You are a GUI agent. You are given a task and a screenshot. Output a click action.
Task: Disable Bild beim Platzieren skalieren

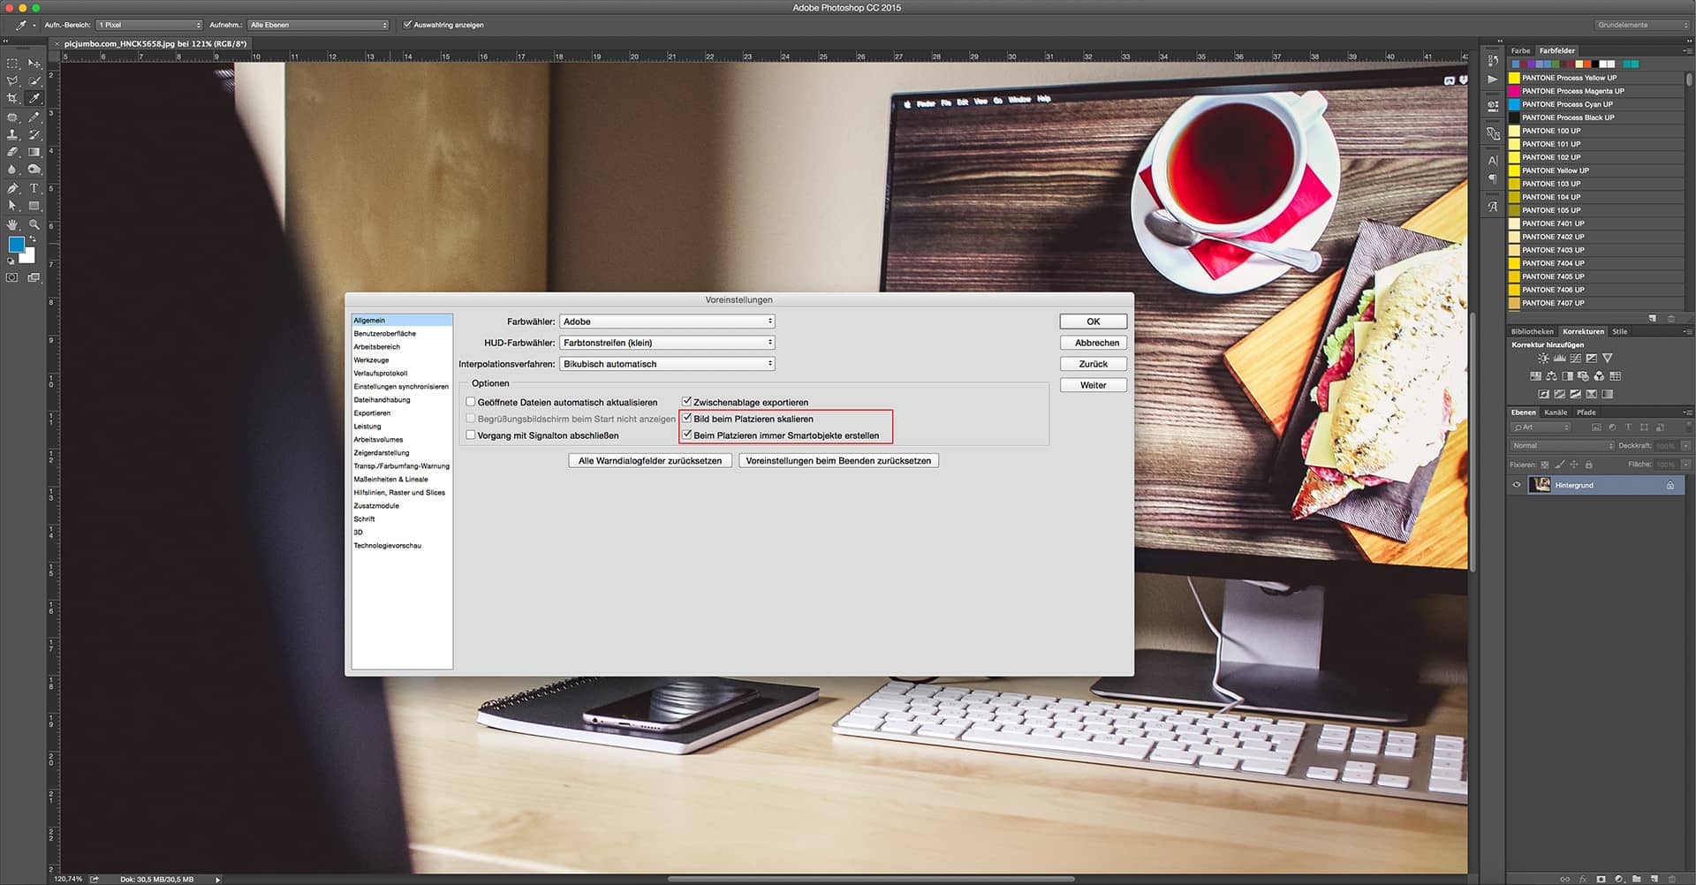pyautogui.click(x=687, y=419)
